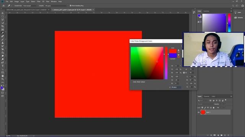
Task: Select the Eraser tool
Action: (x=3, y=49)
